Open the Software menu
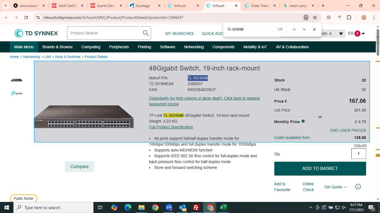 click(x=167, y=47)
